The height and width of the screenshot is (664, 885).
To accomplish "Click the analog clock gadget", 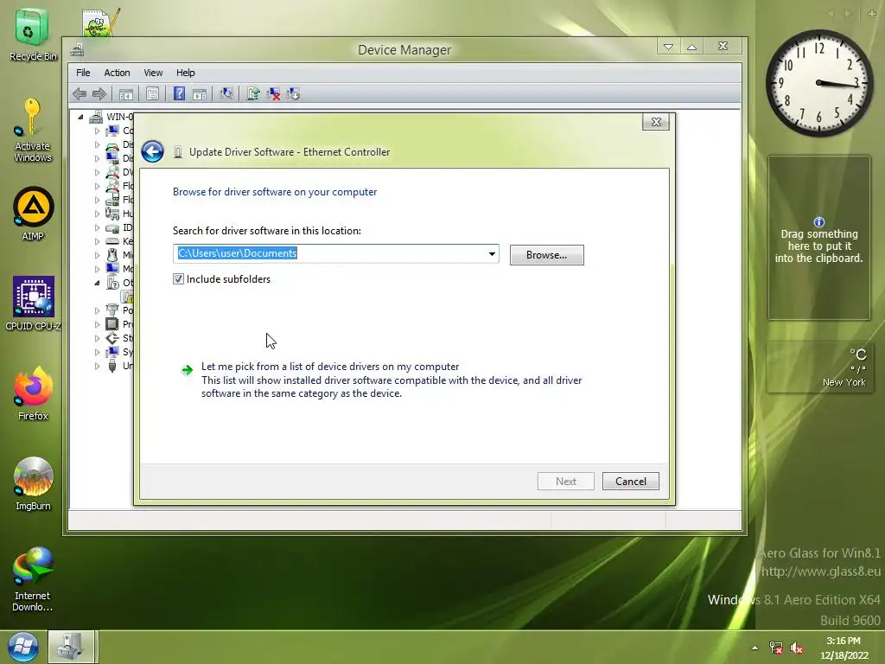I will [x=819, y=83].
